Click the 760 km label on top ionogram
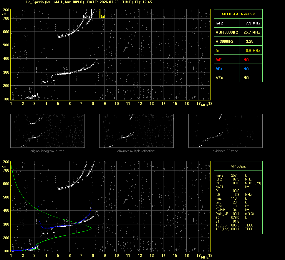 [x=6, y=10]
